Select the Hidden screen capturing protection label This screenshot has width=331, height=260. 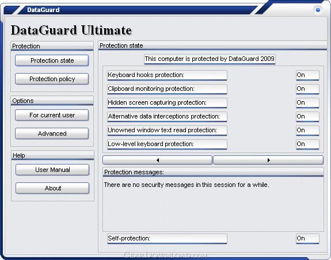point(167,103)
